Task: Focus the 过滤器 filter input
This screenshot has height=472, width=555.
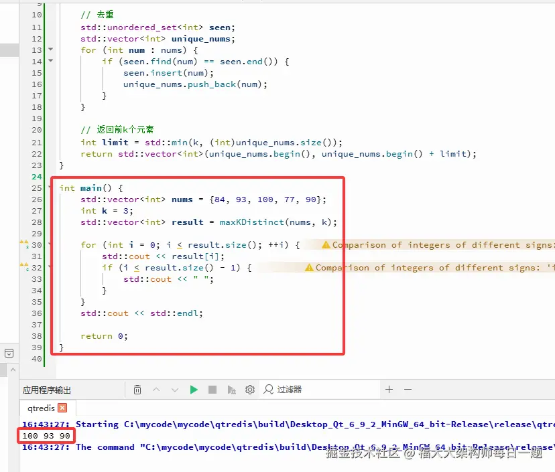Action: [320, 390]
